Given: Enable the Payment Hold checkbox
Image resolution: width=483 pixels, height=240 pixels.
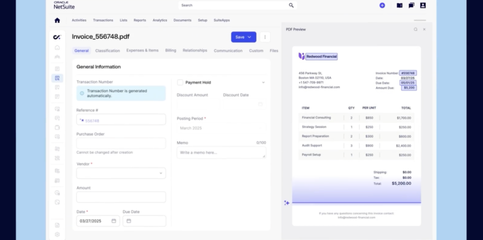Looking at the screenshot, I should click(180, 82).
